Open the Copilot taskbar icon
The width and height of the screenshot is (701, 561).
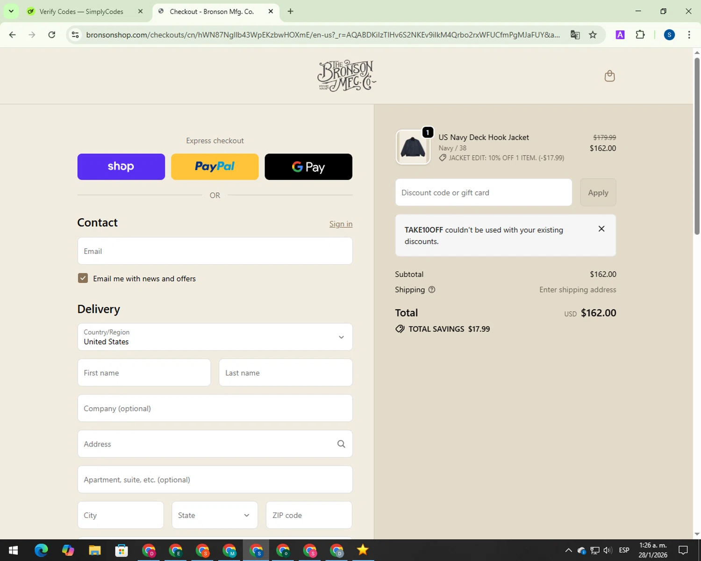point(68,550)
